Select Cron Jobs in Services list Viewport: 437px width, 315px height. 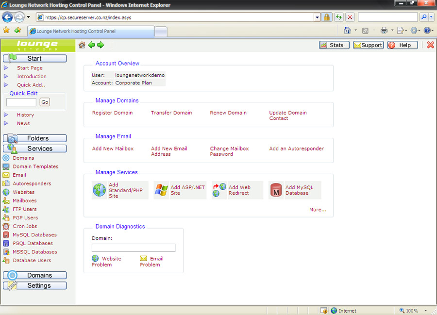25,226
